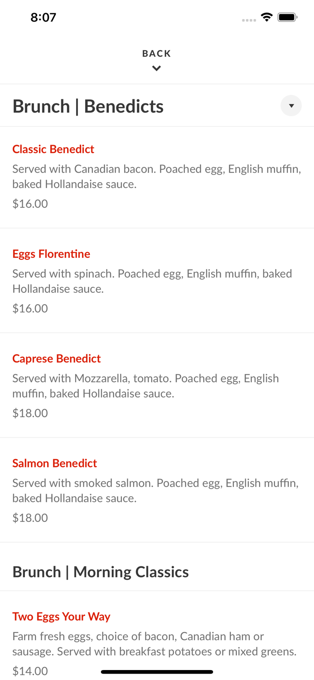
Task: Tap the battery icon in status bar
Action: 287,17
